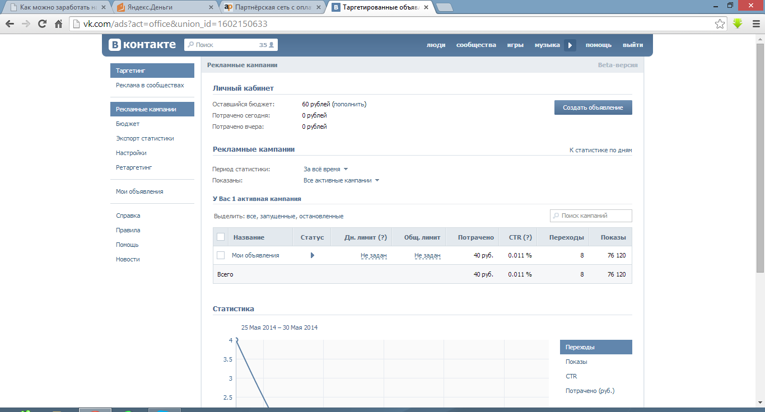Open К статистике по дням link

pyautogui.click(x=601, y=150)
